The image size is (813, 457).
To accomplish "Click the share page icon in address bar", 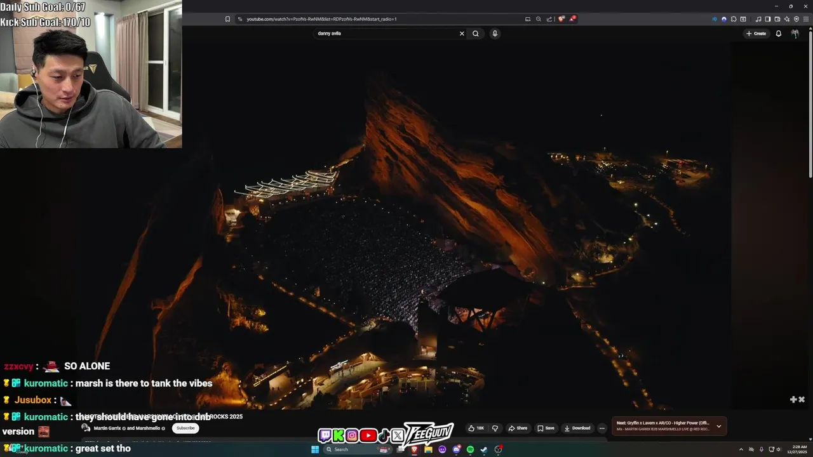I will (549, 19).
